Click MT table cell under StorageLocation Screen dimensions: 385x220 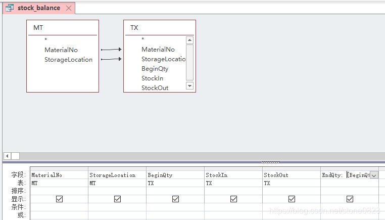point(117,183)
